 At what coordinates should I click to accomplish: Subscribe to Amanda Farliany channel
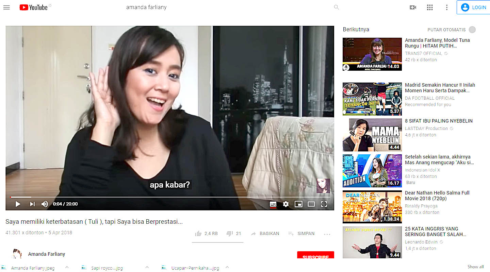pos(315,256)
